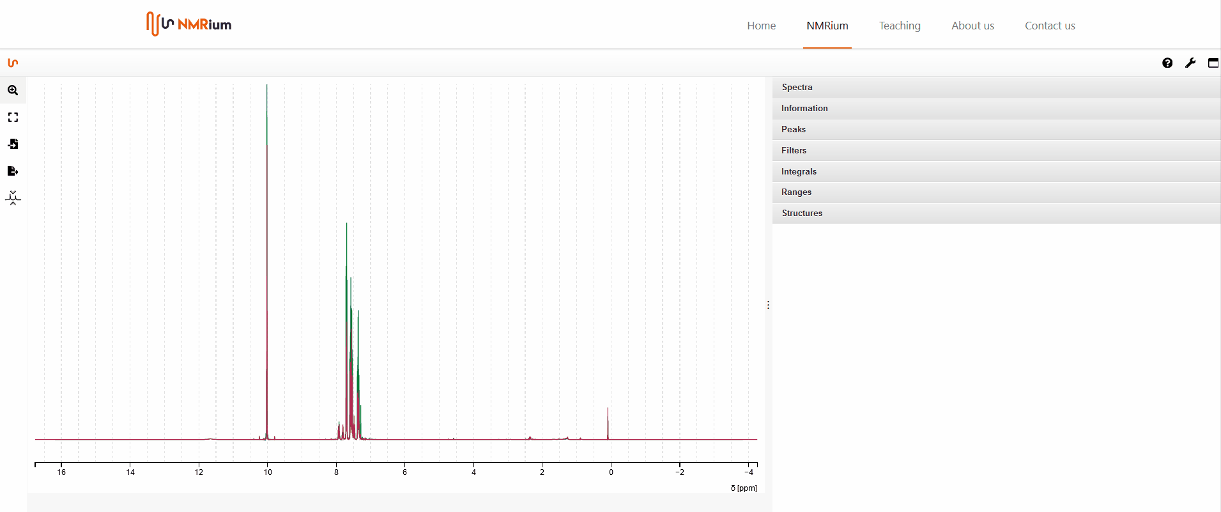The width and height of the screenshot is (1221, 512).
Task: Click the spectra alignment icon
Action: [13, 198]
